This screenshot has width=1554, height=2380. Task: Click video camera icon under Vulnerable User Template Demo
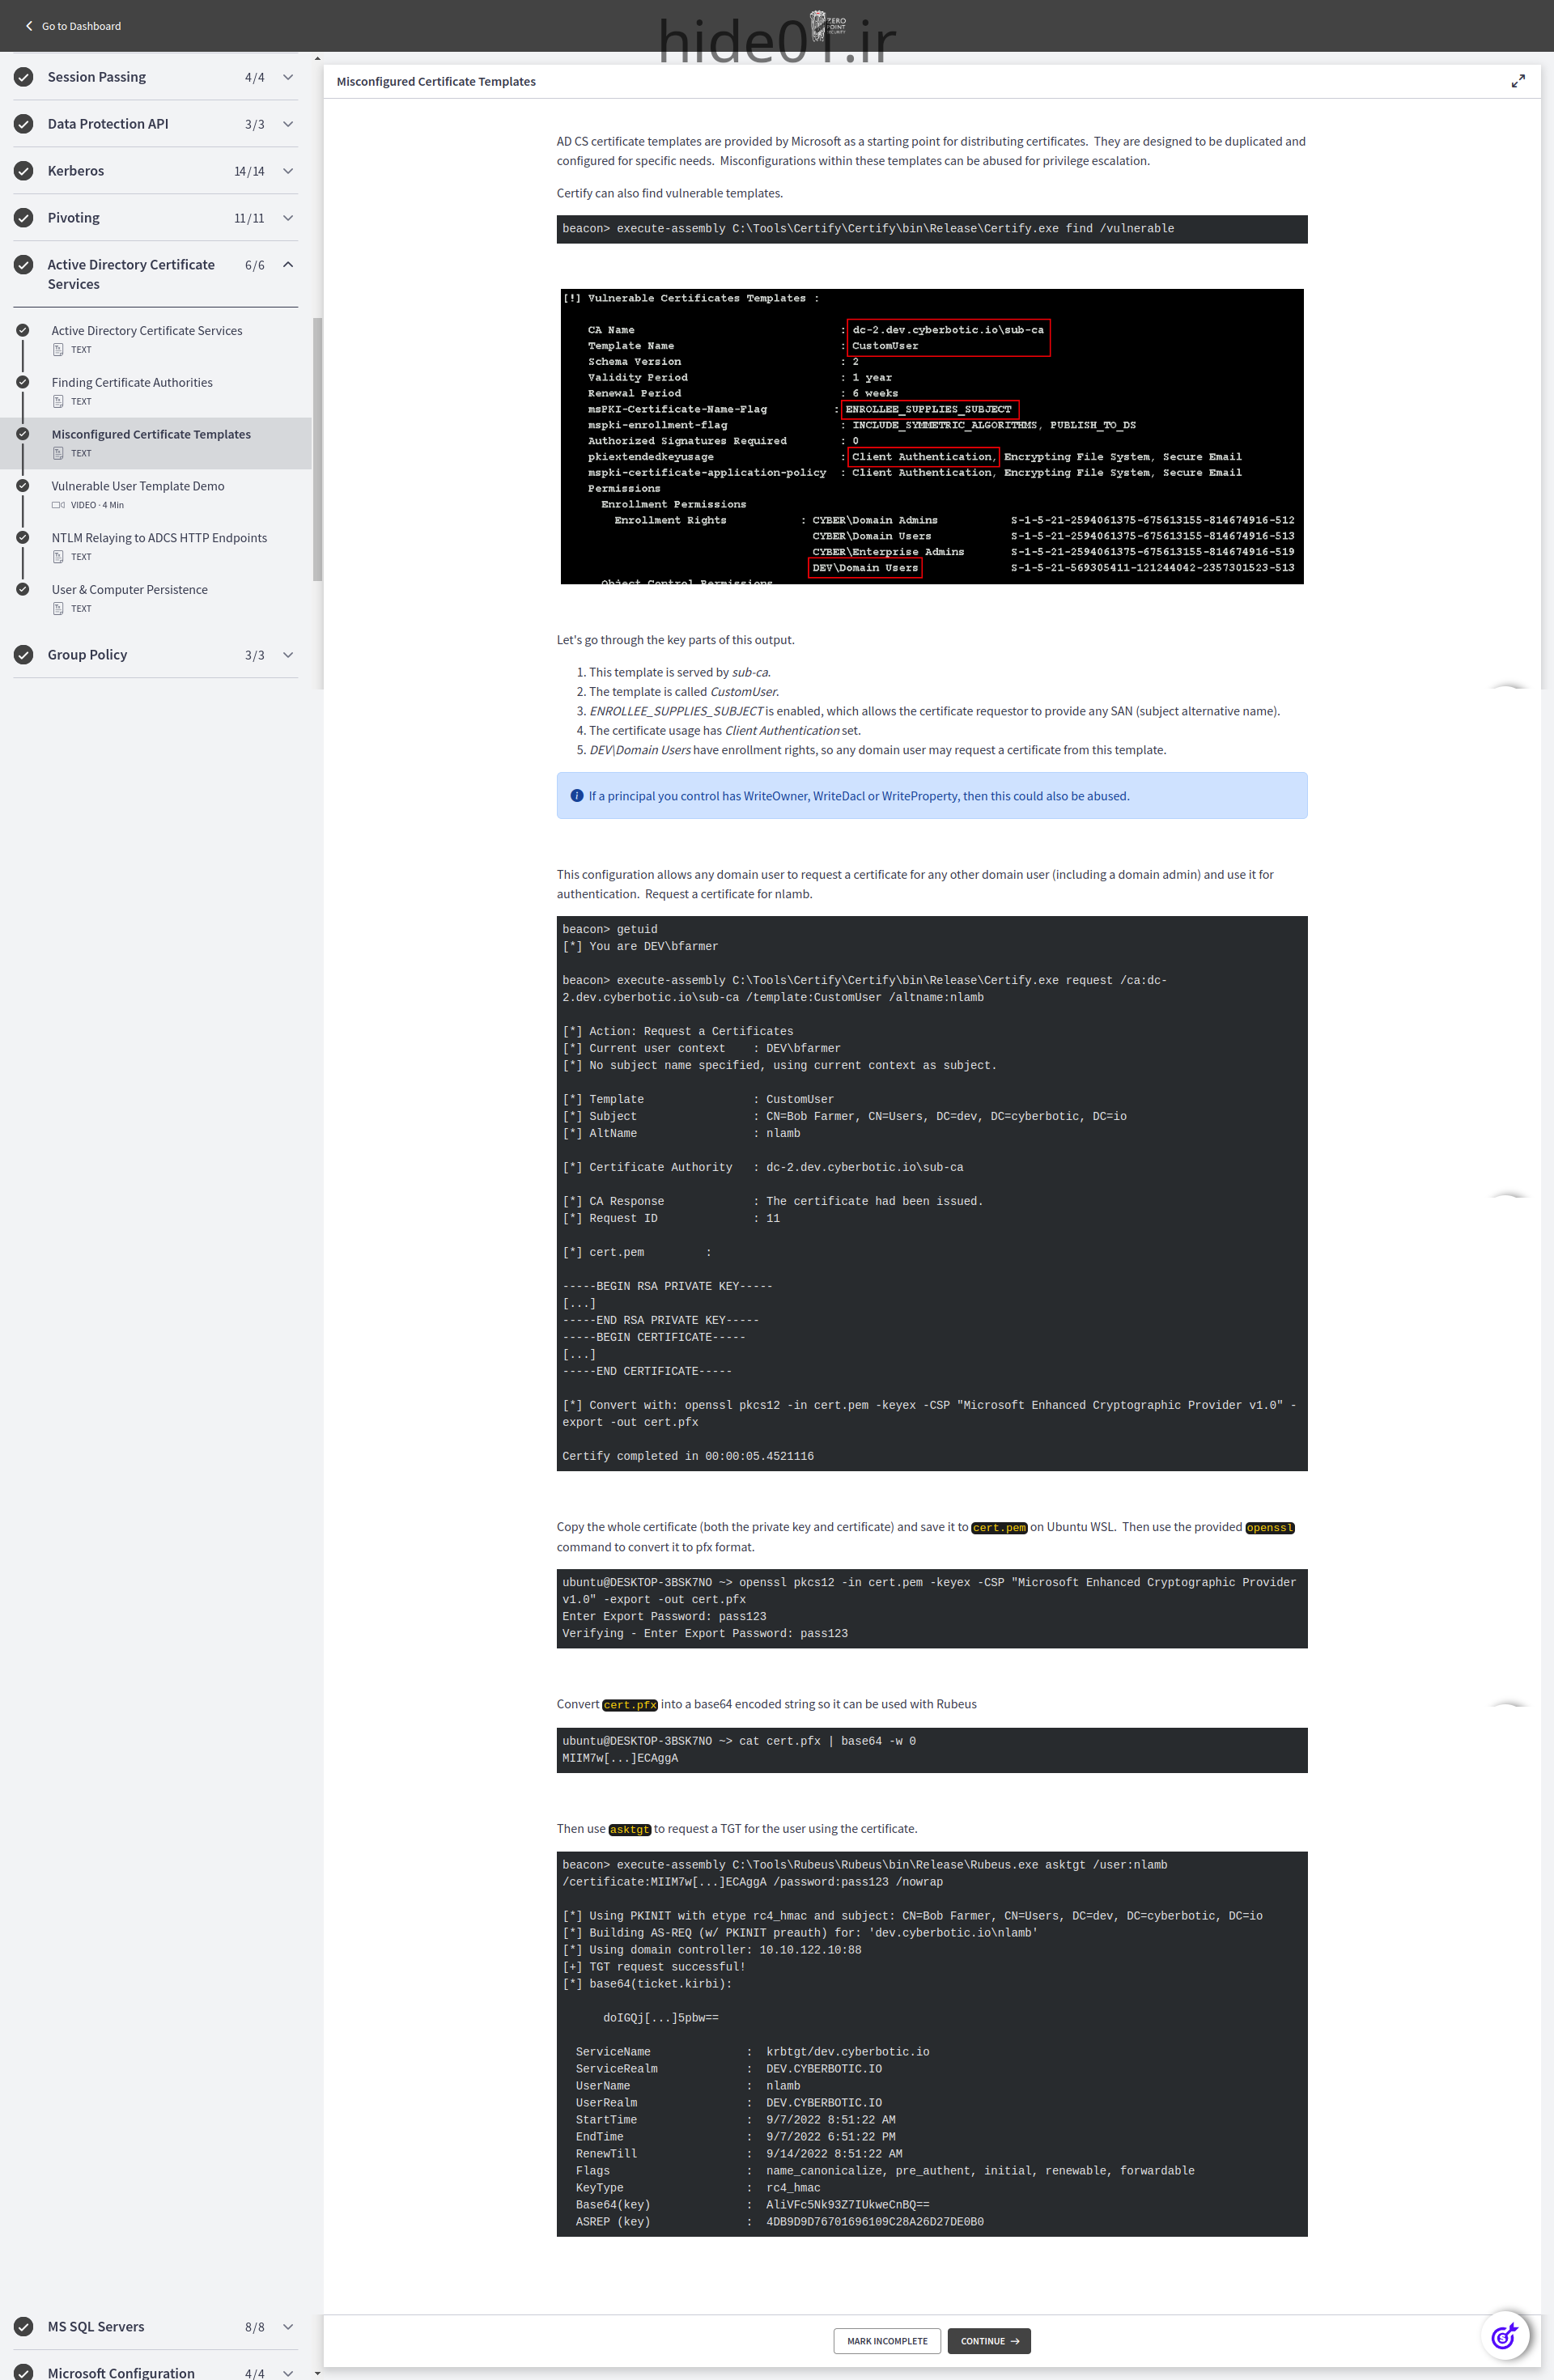point(58,505)
